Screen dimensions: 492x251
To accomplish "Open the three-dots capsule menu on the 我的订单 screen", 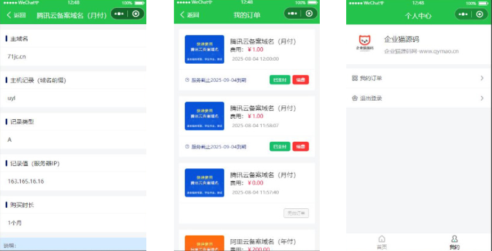I will (x=292, y=14).
